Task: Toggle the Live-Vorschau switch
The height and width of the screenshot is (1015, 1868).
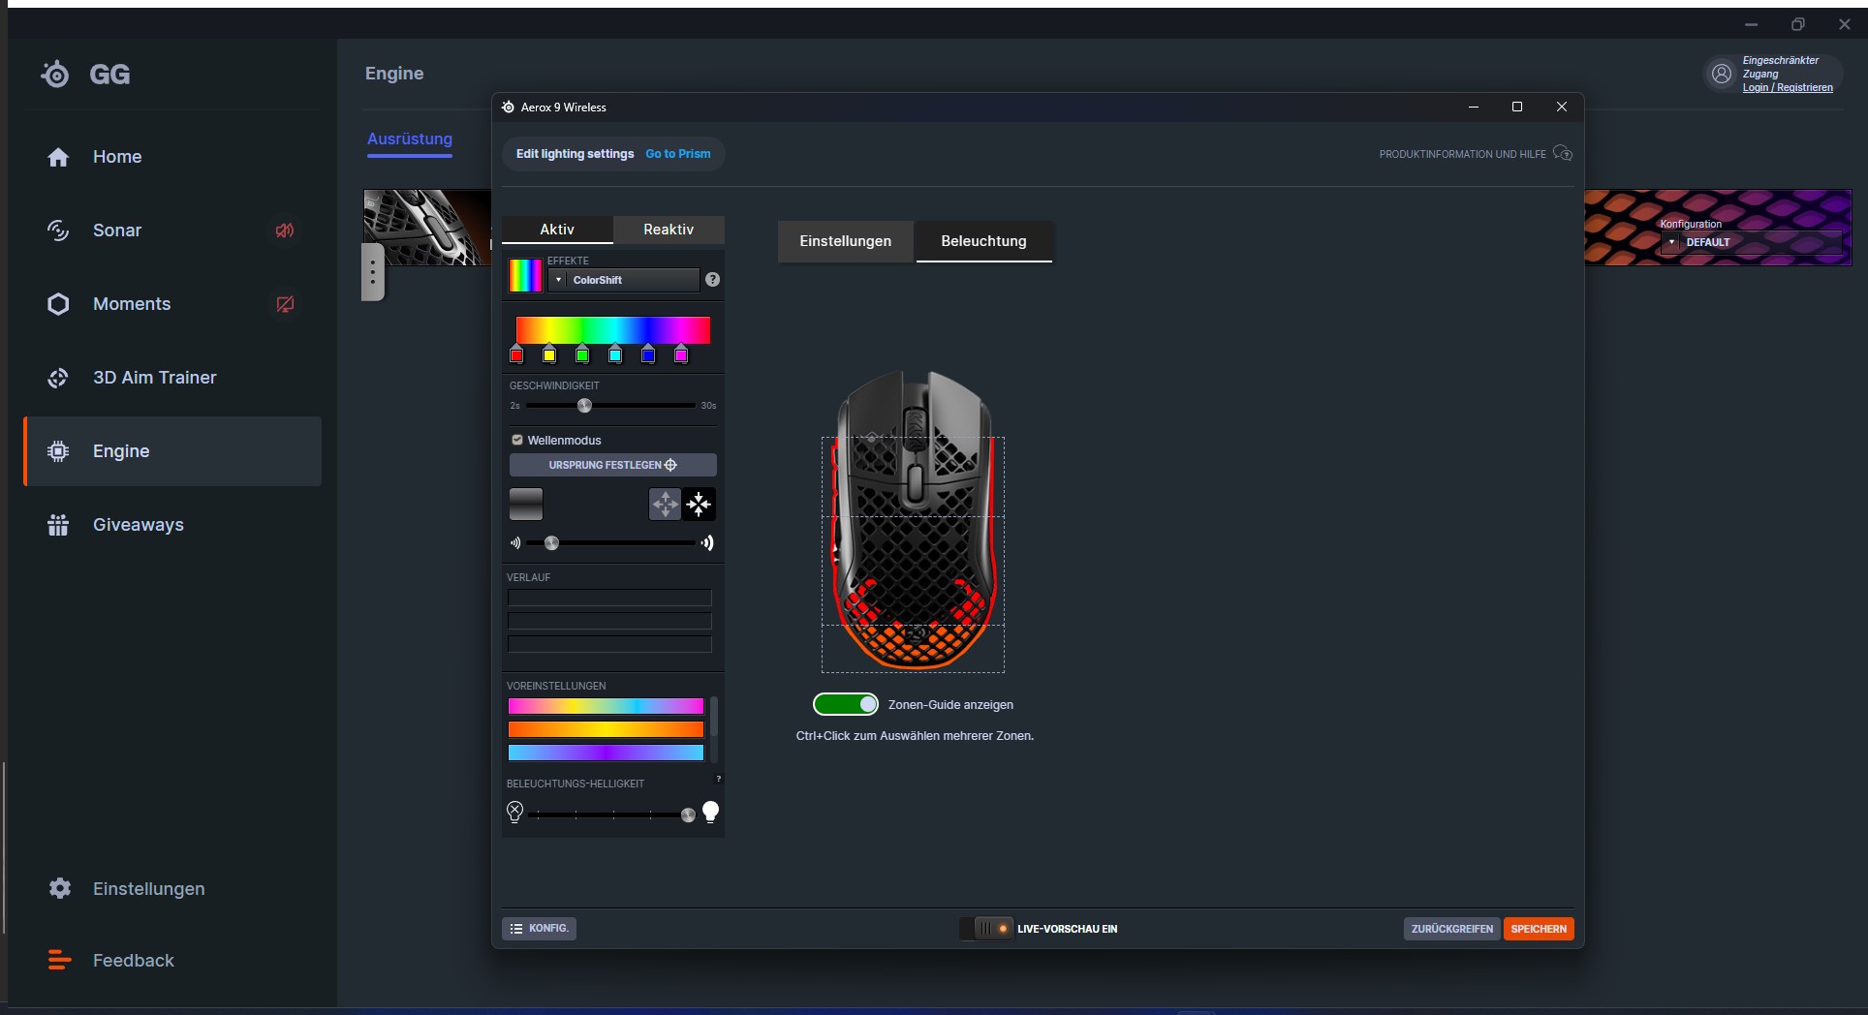Action: click(986, 928)
